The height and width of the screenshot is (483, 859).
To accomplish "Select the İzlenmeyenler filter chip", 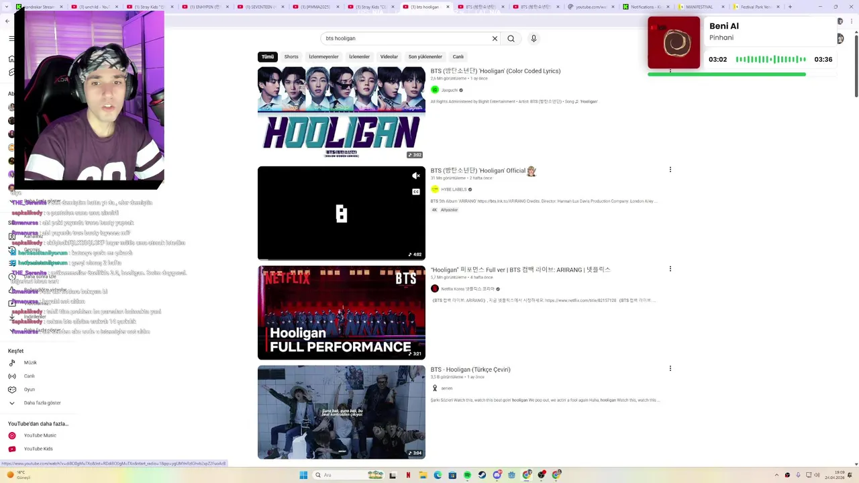I will pyautogui.click(x=323, y=57).
